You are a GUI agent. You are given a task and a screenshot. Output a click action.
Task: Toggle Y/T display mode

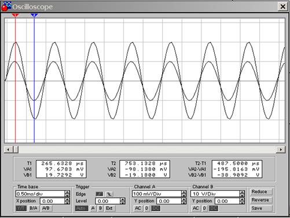tap(21, 208)
